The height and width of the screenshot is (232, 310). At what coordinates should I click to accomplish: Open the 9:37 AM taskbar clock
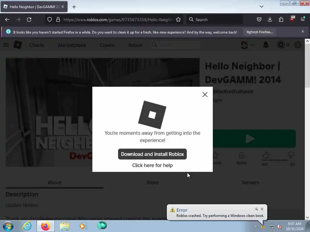click(x=294, y=226)
